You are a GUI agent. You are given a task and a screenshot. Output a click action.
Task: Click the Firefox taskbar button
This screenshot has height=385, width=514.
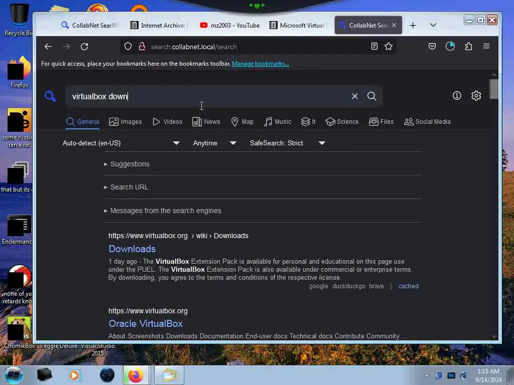[136, 375]
